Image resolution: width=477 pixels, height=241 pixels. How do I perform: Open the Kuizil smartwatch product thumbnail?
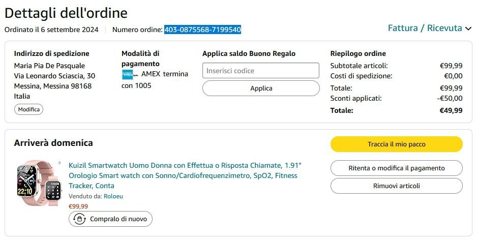(38, 185)
